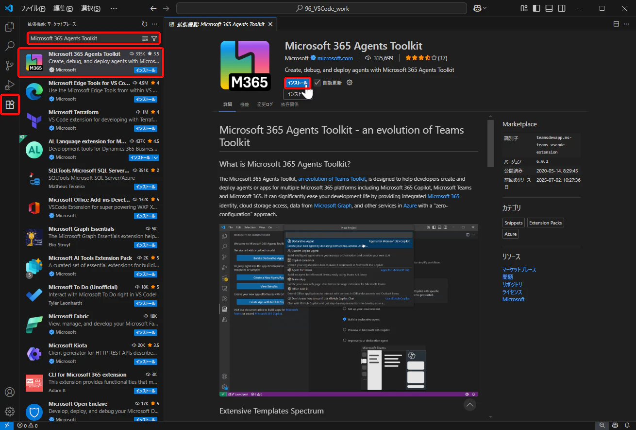Toggle the bottom panel visibility
Screen dimensions: 636x430
pos(549,8)
